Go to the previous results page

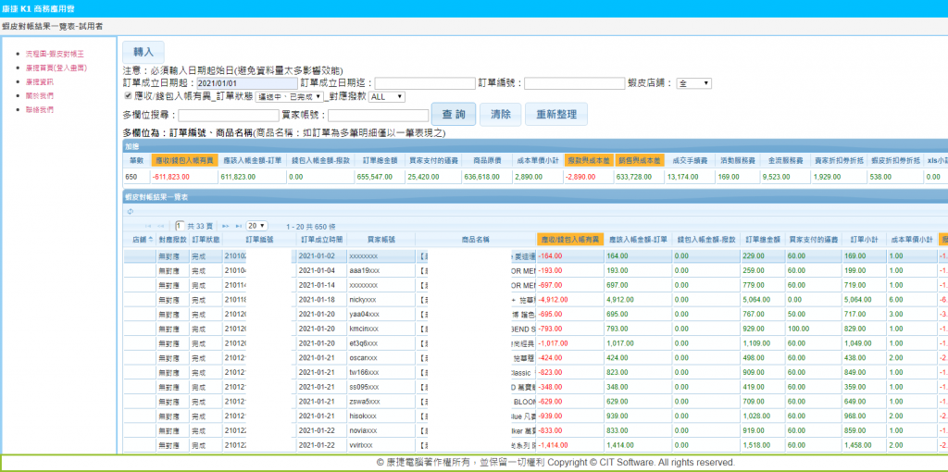(162, 226)
